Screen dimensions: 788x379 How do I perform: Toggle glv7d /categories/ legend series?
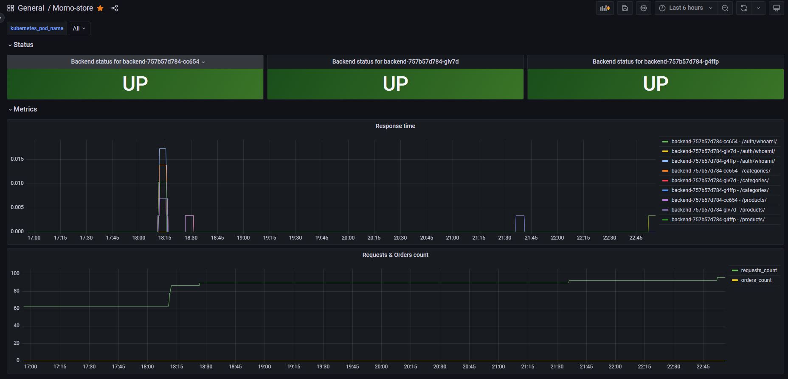click(x=720, y=181)
